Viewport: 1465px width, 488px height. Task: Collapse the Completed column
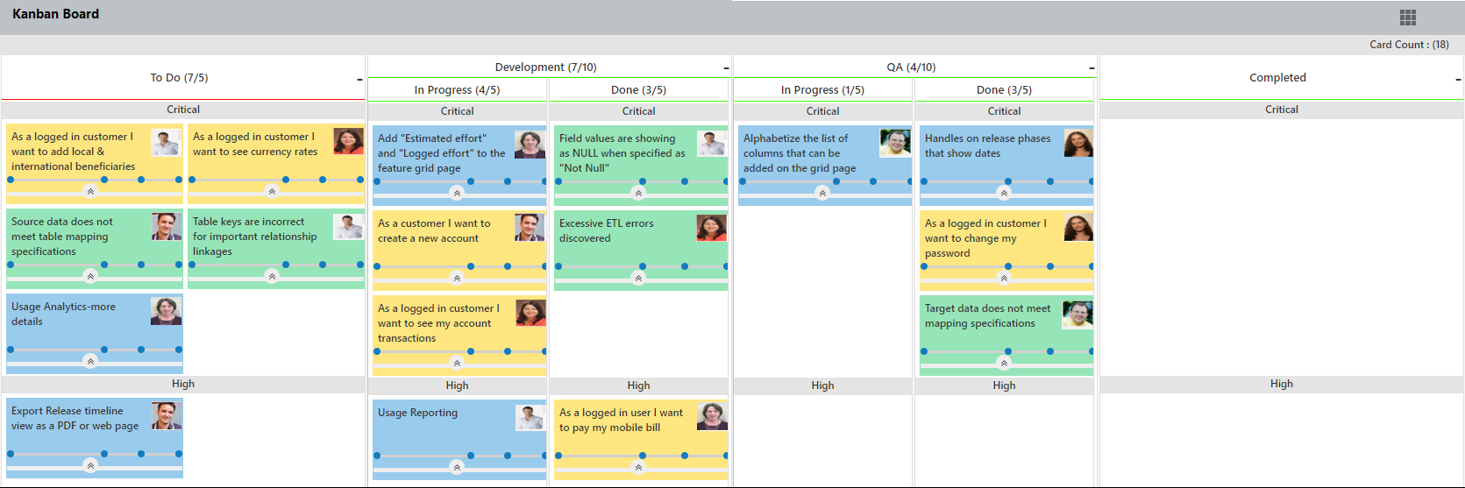(1458, 80)
